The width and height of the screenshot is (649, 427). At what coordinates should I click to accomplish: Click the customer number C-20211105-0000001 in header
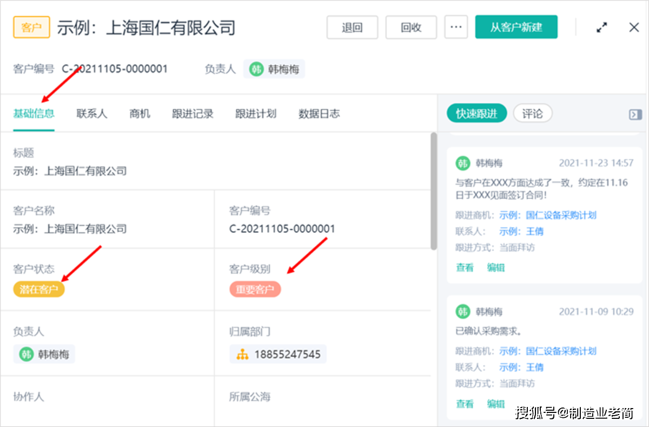pyautogui.click(x=115, y=69)
